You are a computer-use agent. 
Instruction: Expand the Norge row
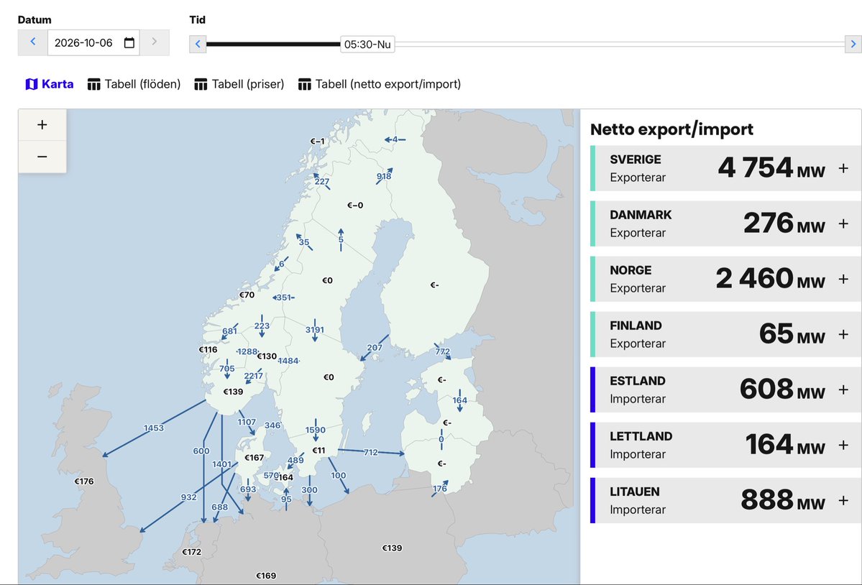(x=843, y=279)
